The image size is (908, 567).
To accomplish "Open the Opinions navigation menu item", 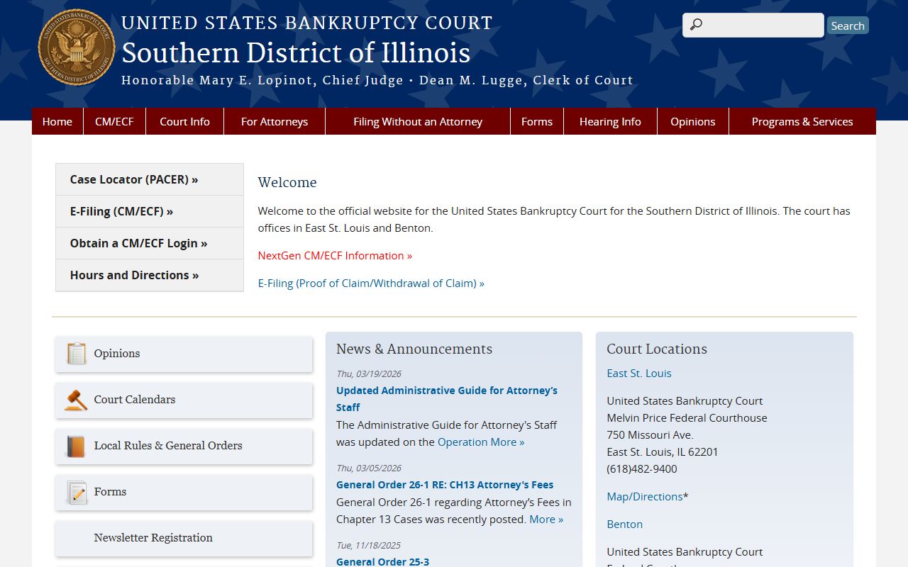I will coord(693,121).
